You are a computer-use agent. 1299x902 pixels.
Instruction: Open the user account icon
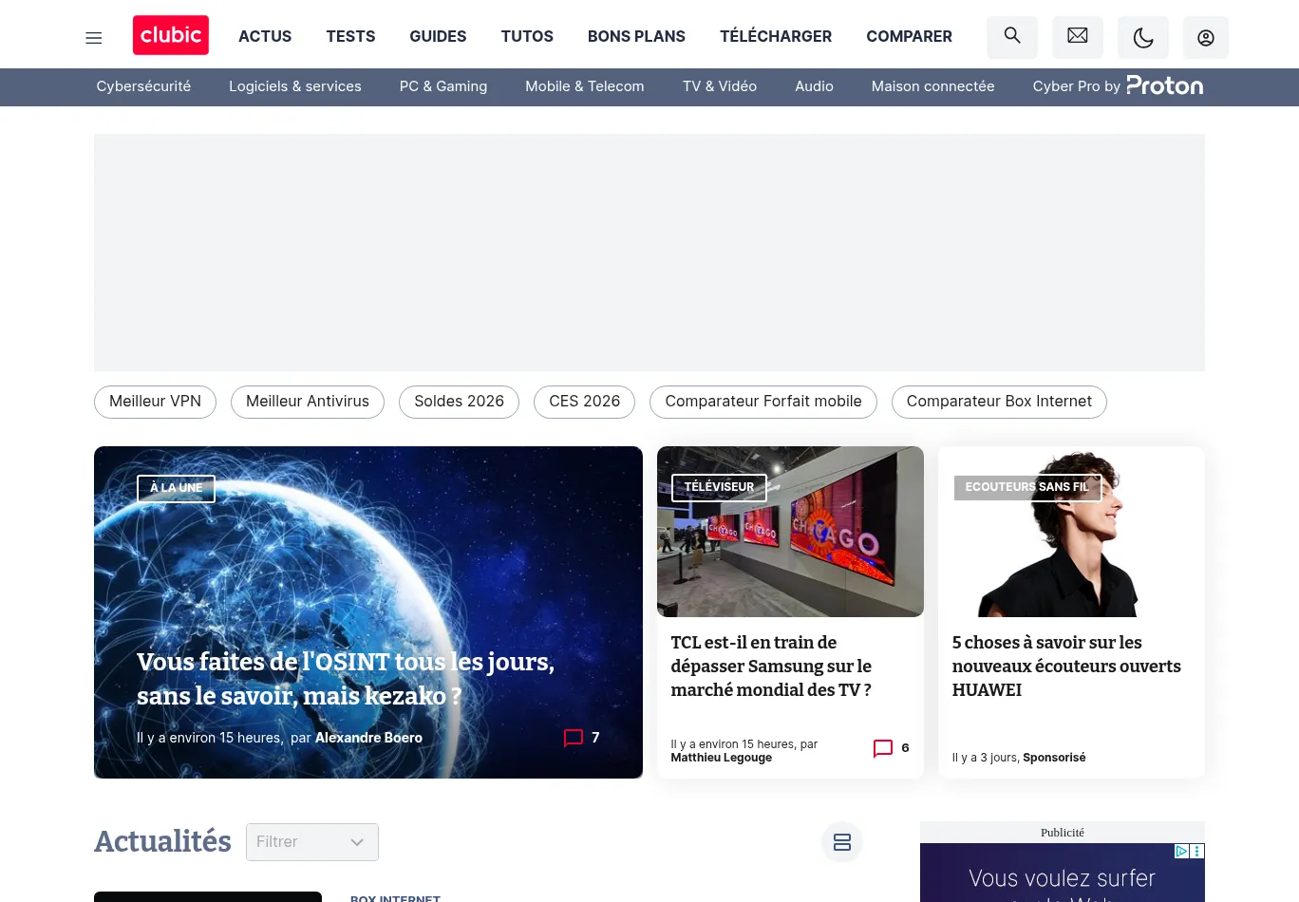1206,38
